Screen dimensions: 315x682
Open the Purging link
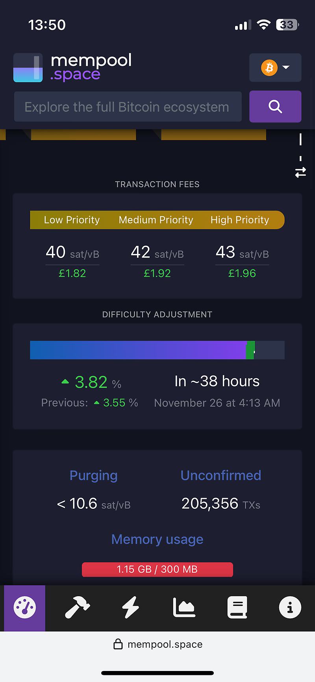93,475
